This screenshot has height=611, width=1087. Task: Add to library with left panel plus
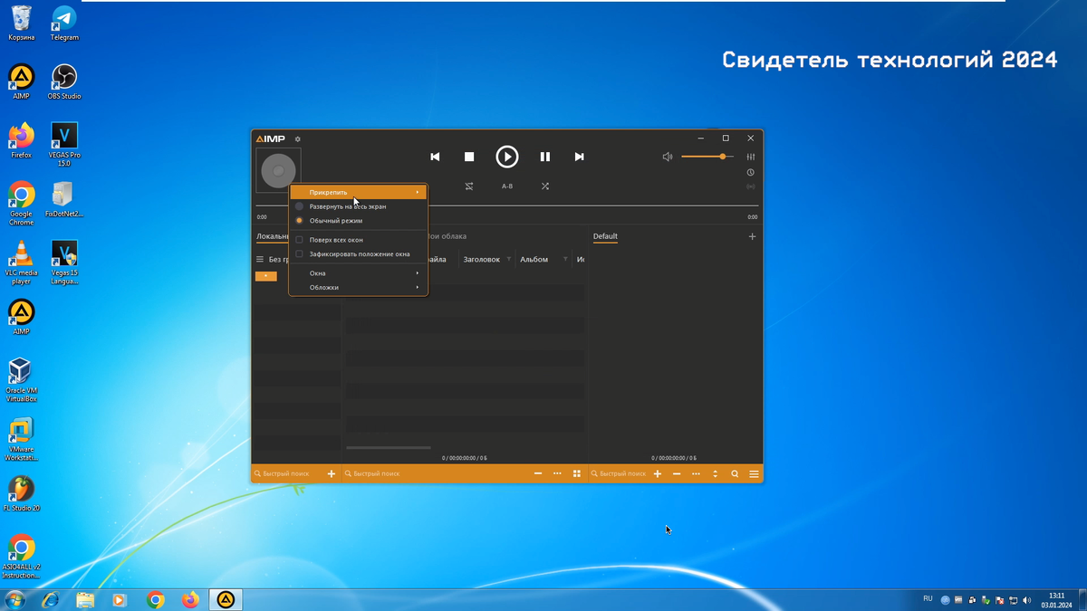coord(332,473)
